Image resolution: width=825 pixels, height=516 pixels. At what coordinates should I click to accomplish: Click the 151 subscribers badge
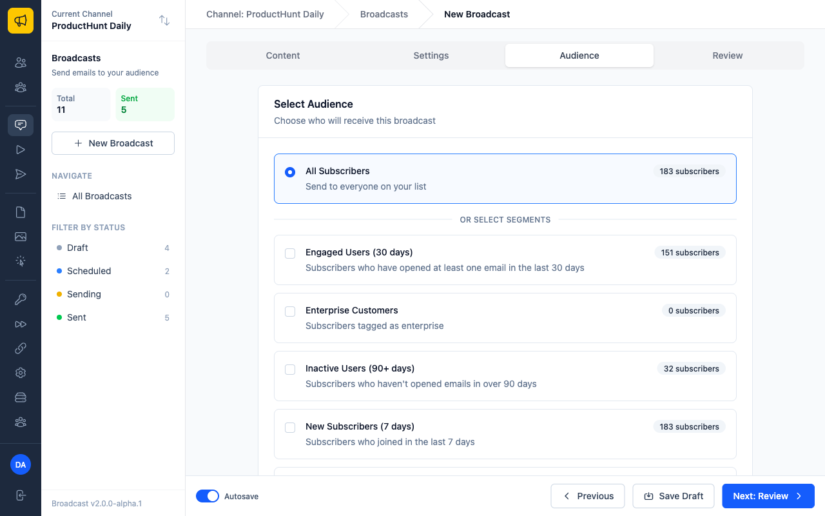690,253
